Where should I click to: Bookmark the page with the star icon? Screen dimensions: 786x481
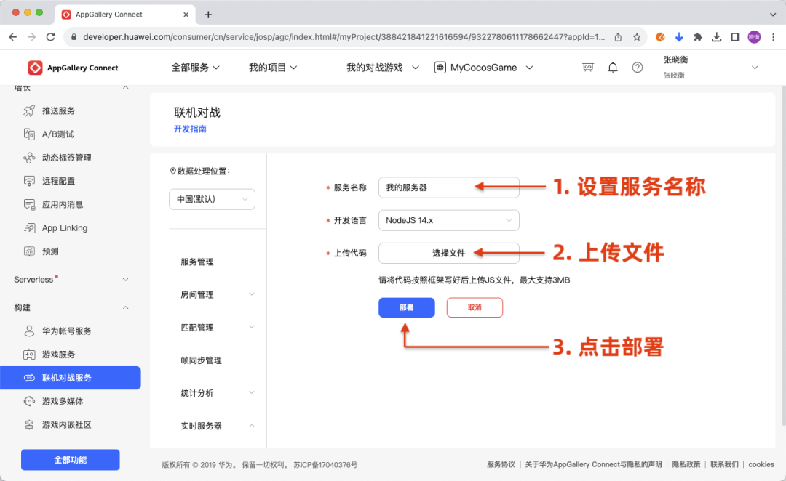pyautogui.click(x=637, y=37)
